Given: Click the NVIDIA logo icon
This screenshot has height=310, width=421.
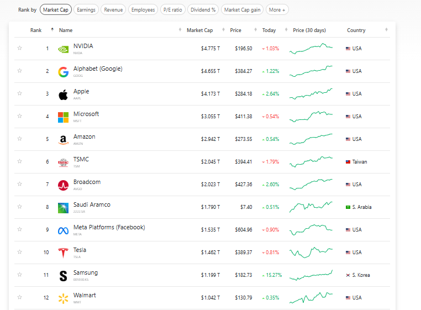Looking at the screenshot, I should pyautogui.click(x=64, y=49).
